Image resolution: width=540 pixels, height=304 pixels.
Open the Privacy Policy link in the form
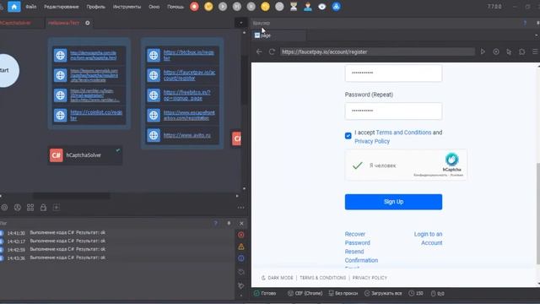[372, 141]
